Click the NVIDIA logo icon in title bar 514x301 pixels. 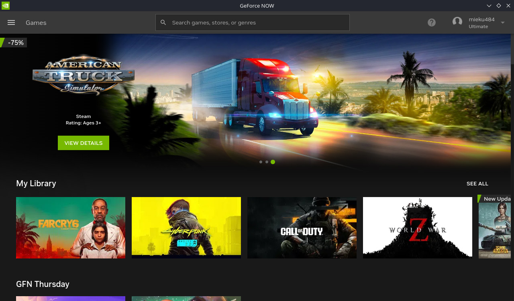pyautogui.click(x=5, y=6)
